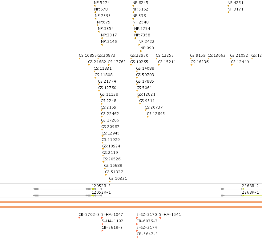Click the GS:21052 label
The width and height of the screenshot is (262, 239).
[239, 56]
